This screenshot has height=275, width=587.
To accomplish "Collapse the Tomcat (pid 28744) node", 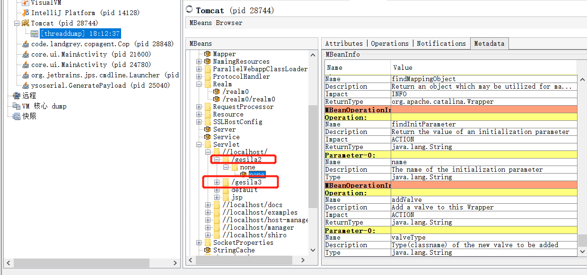I will pyautogui.click(x=17, y=23).
